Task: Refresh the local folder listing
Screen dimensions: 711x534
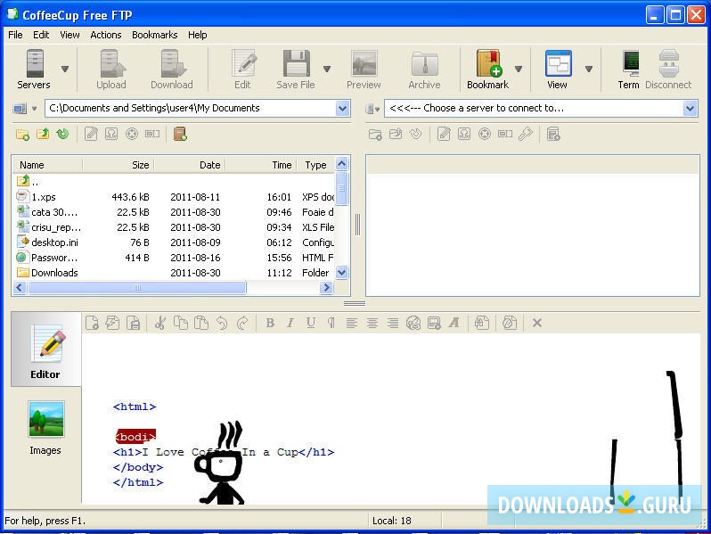Action: 62,135
